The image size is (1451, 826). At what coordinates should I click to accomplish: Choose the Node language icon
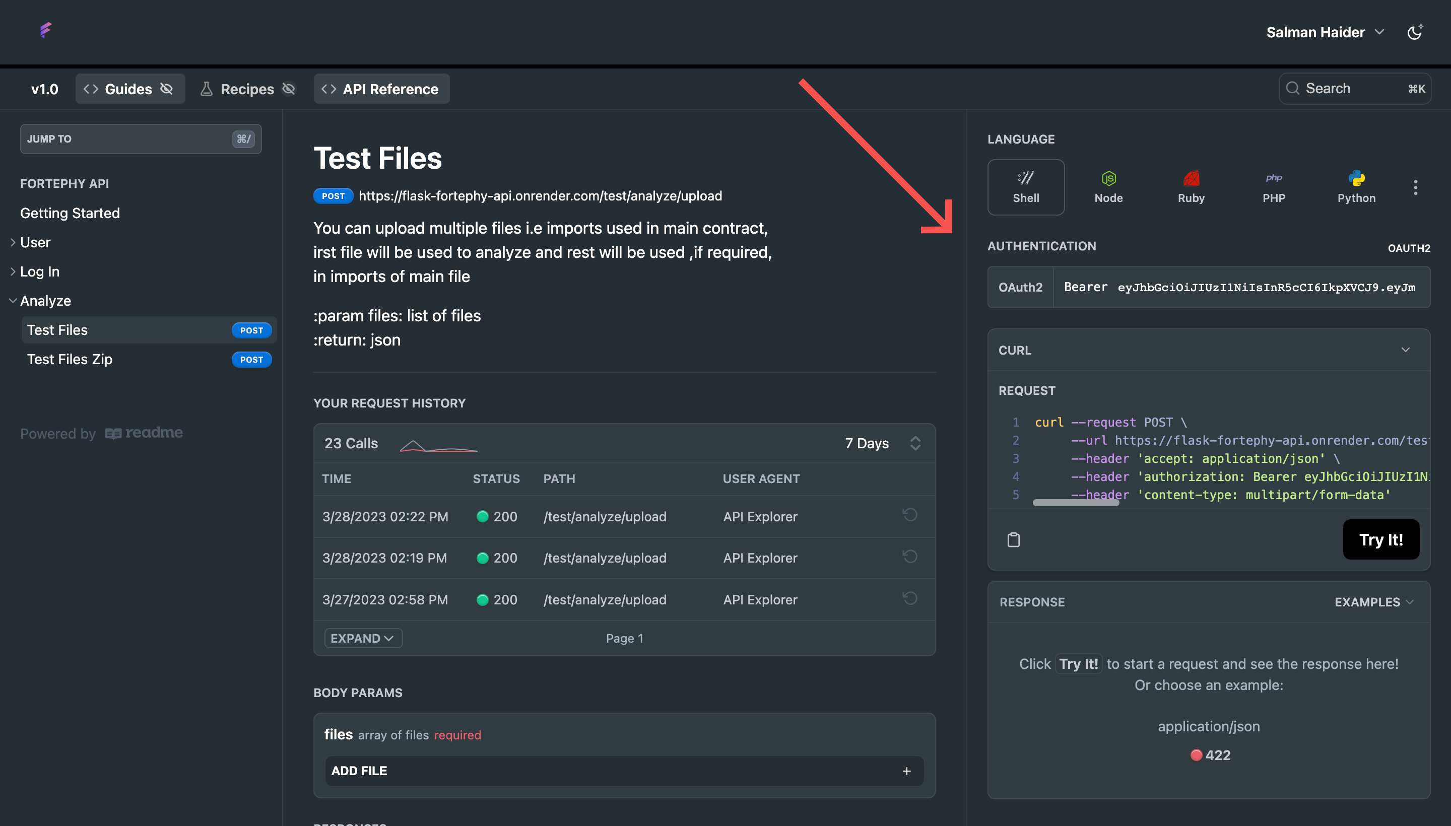click(1108, 187)
